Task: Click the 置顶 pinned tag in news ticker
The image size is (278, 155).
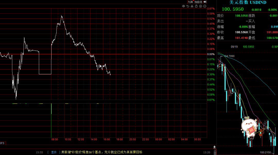Action: pos(54,152)
